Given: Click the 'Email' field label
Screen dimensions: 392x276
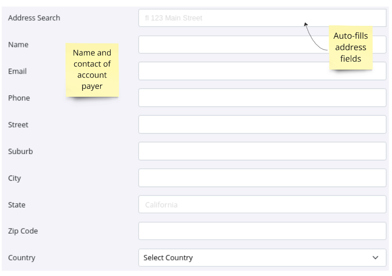Looking at the screenshot, I should click(18, 71).
